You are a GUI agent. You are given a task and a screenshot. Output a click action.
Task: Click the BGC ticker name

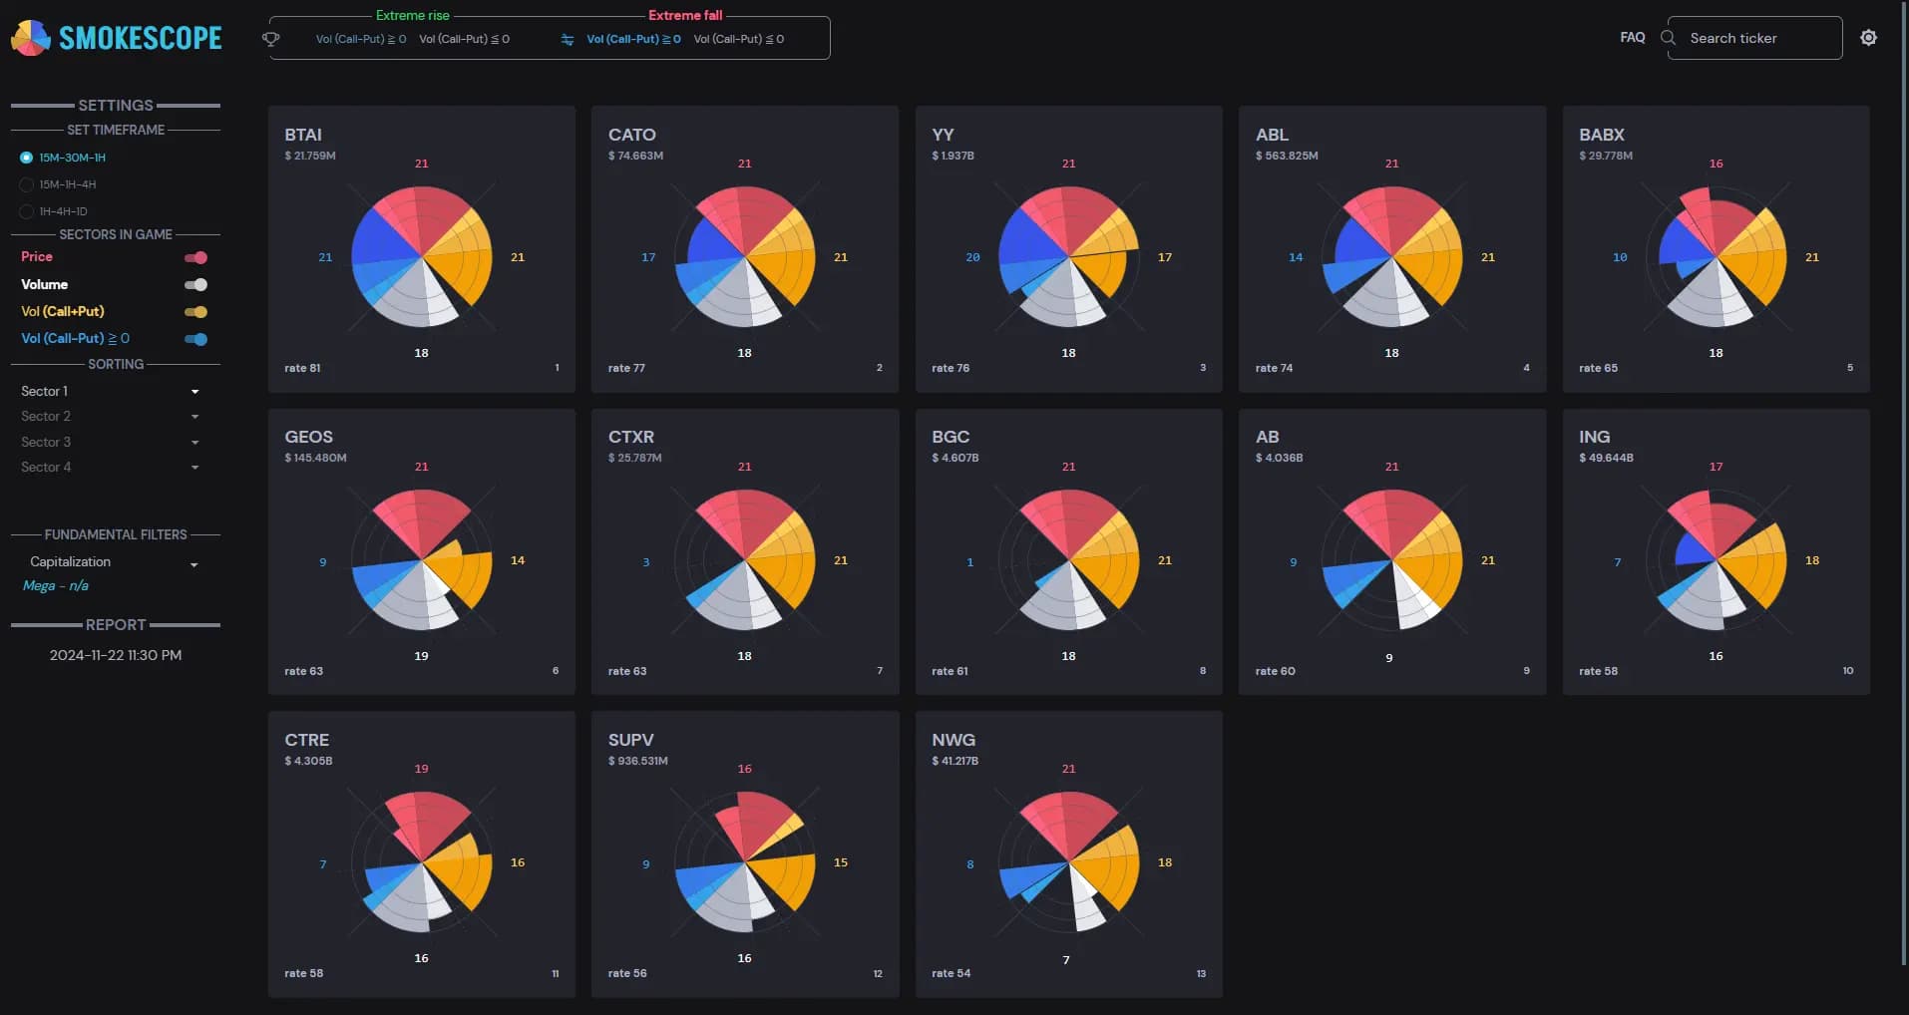point(951,437)
